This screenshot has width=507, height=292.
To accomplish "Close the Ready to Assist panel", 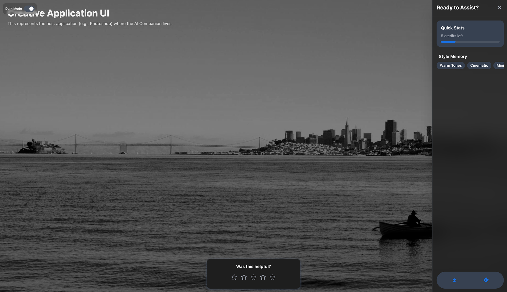I will click(499, 8).
